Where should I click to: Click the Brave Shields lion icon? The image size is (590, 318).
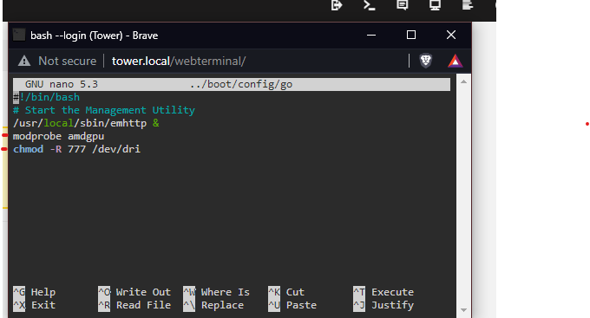(x=425, y=61)
